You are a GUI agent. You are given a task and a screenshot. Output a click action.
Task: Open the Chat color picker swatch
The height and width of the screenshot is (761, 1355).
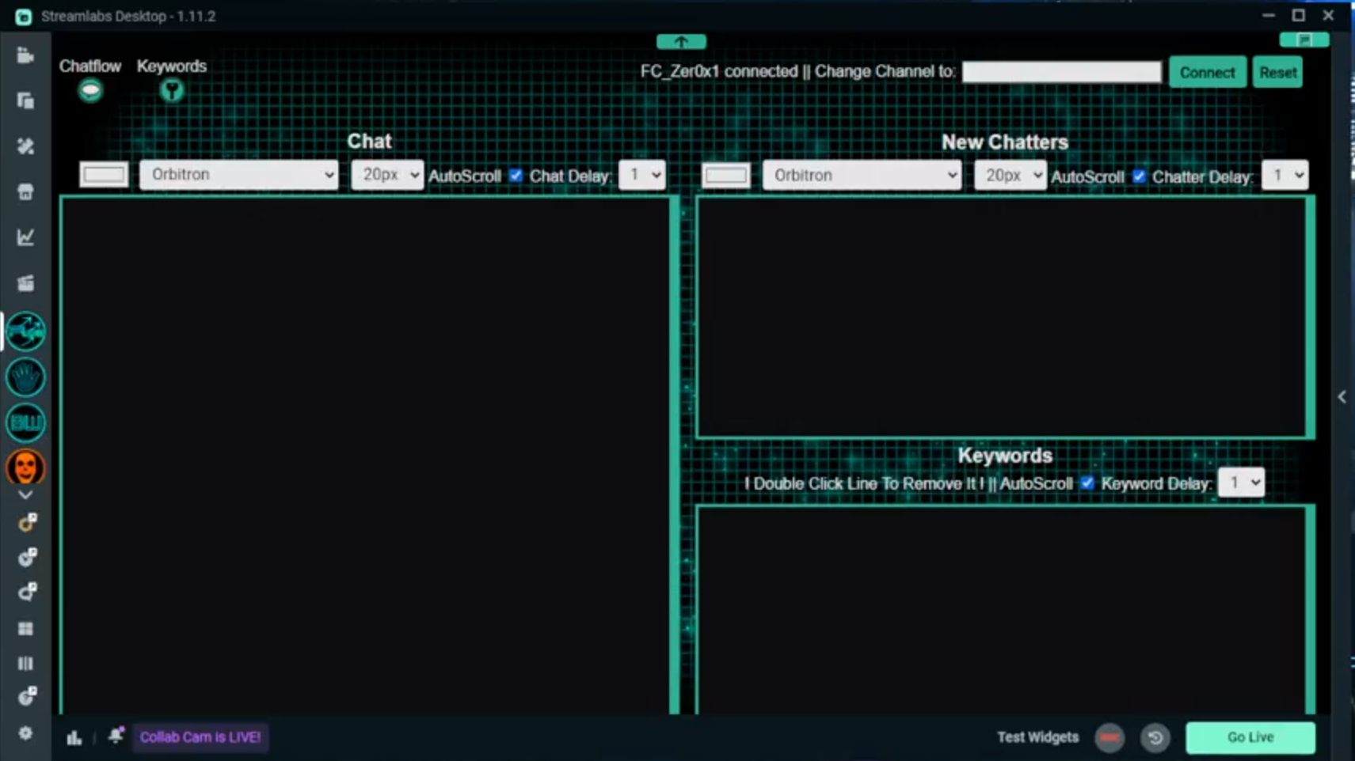[x=104, y=175]
